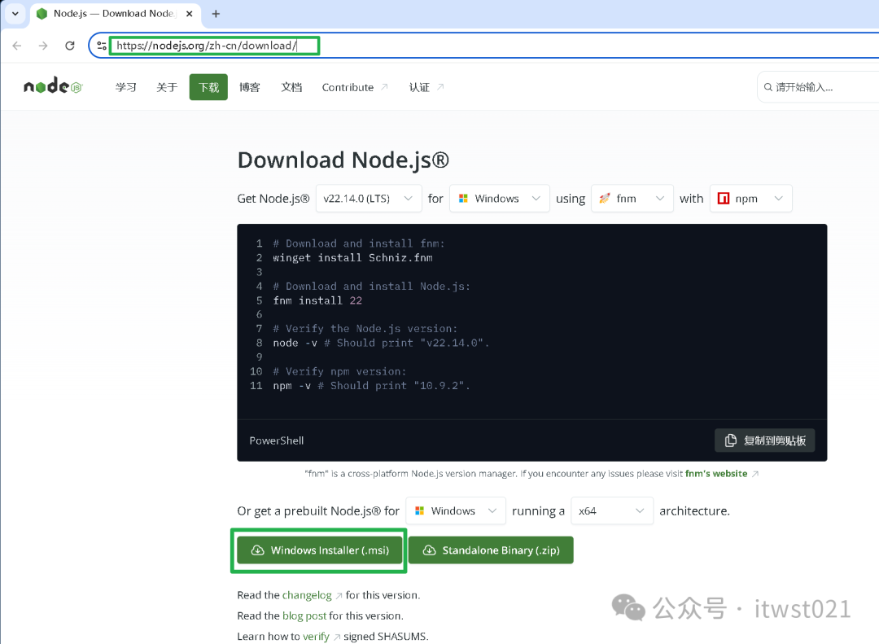Click the 'node -v' code line
Viewport: 879px width, 644px height.
pyautogui.click(x=381, y=343)
